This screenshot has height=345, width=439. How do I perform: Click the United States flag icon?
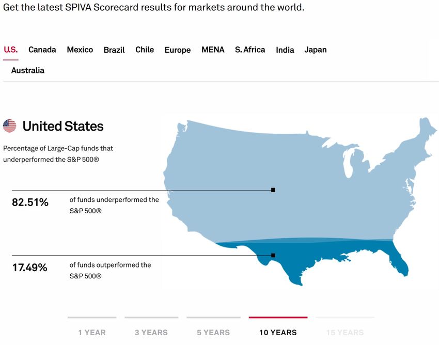pos(9,126)
